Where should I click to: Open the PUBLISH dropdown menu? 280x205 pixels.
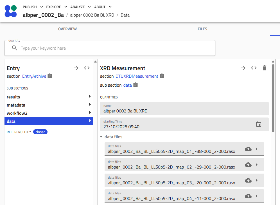(x=33, y=7)
